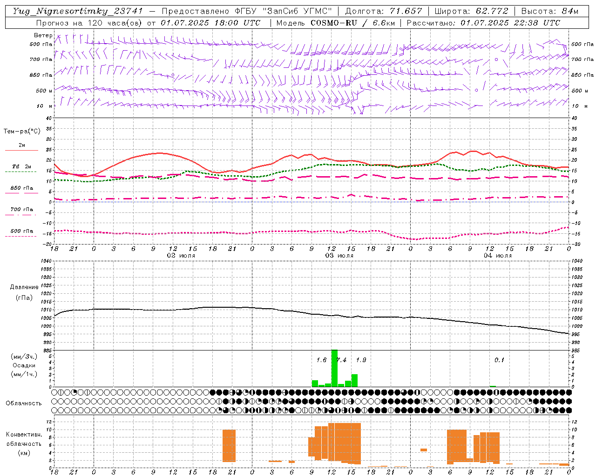Click the Облачность cloud cover label
The image size is (596, 476).
pos(24,403)
